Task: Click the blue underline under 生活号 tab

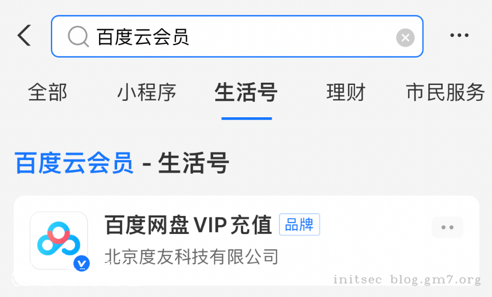Action: 247,118
